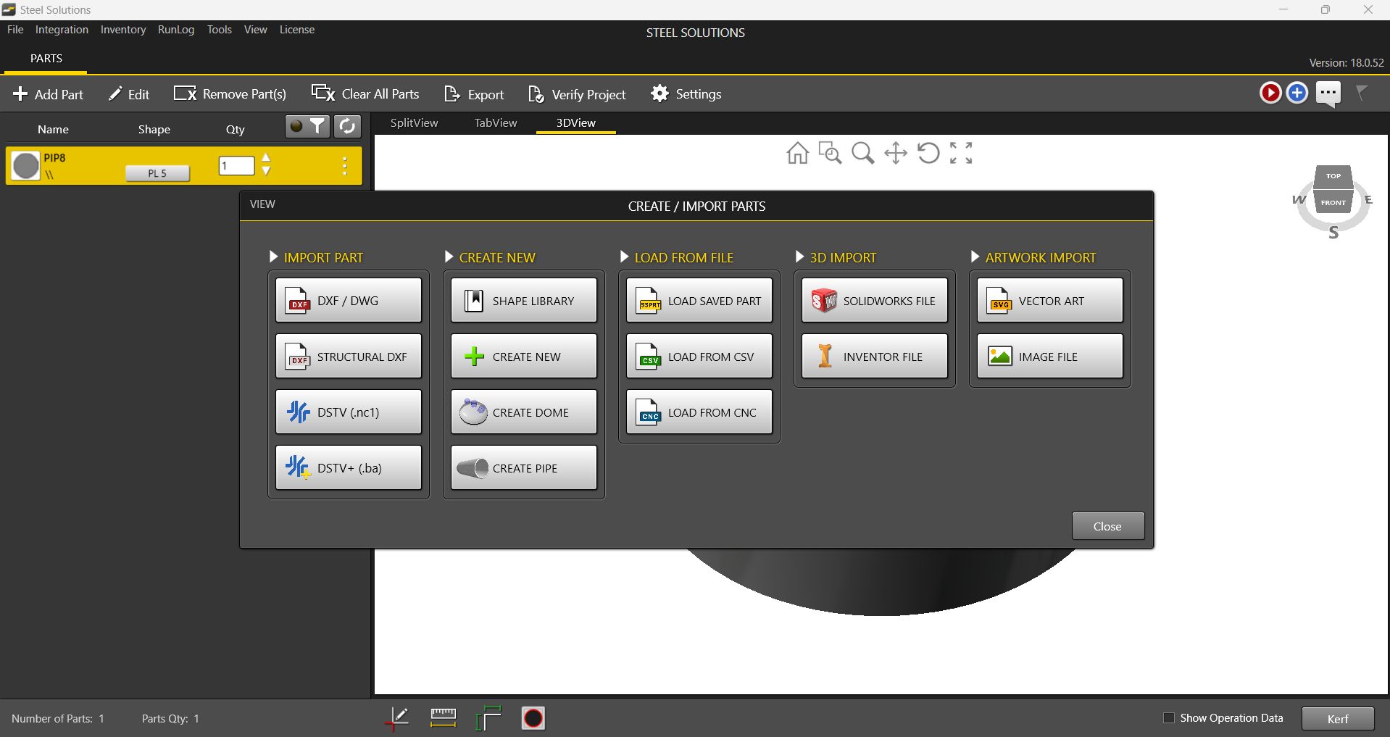Click the blue plus icon near the top right
This screenshot has width=1390, height=737.
coord(1297,93)
